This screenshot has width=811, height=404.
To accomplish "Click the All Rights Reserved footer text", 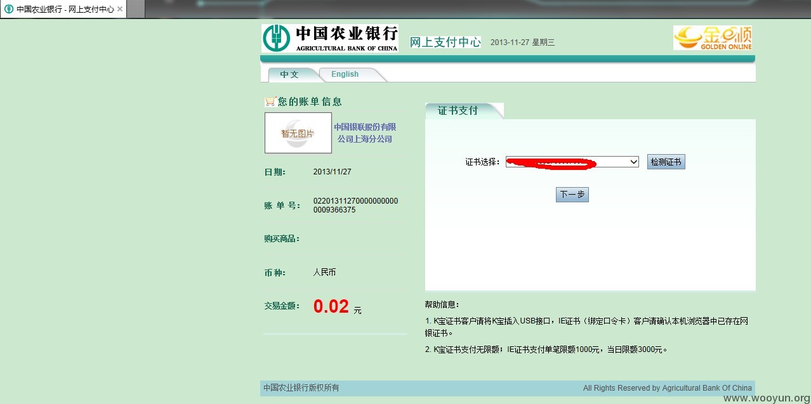I will click(668, 388).
